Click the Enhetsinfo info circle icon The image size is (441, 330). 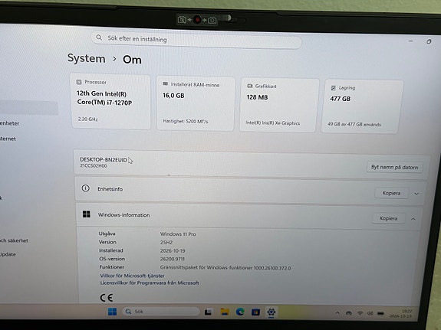[x=85, y=188]
